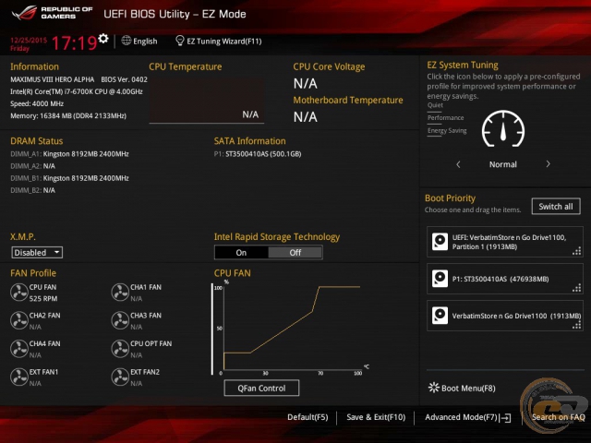Enter Advanced Mode(F7)
This screenshot has height=443, width=591.
tap(462, 417)
